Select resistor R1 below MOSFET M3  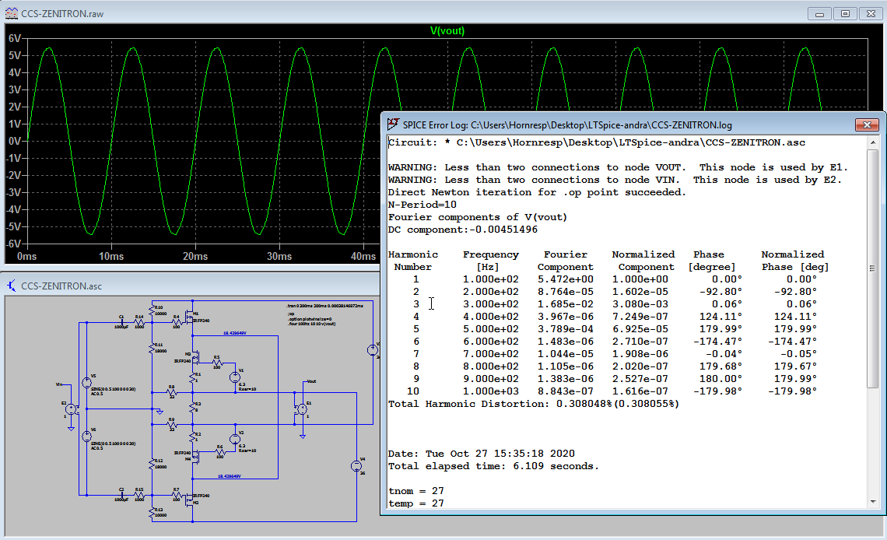[x=192, y=377]
